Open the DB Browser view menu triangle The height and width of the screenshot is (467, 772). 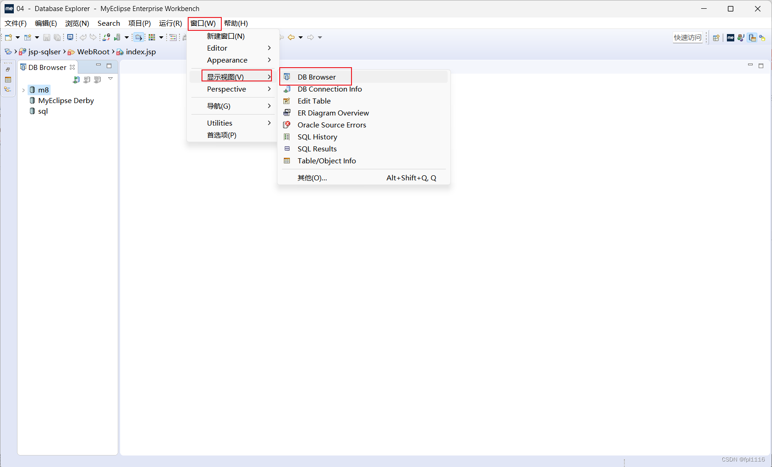(110, 79)
